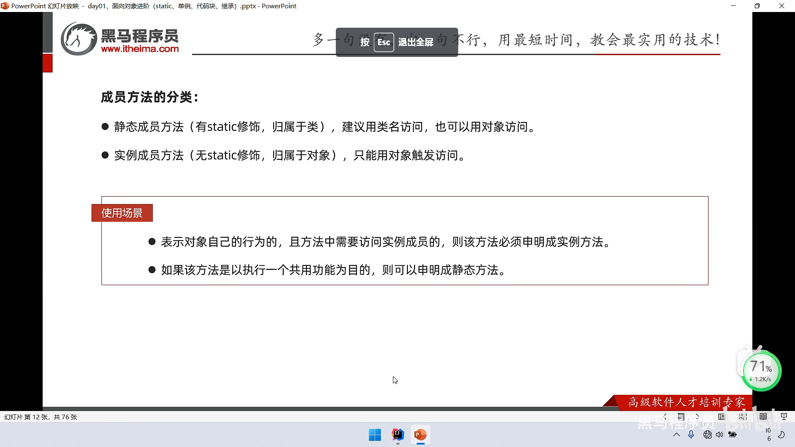
Task: Toggle the microphone tray icon
Action: point(691,435)
